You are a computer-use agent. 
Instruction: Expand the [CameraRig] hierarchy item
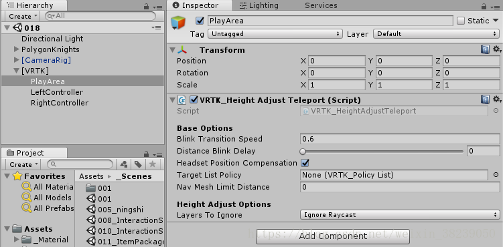click(17, 60)
